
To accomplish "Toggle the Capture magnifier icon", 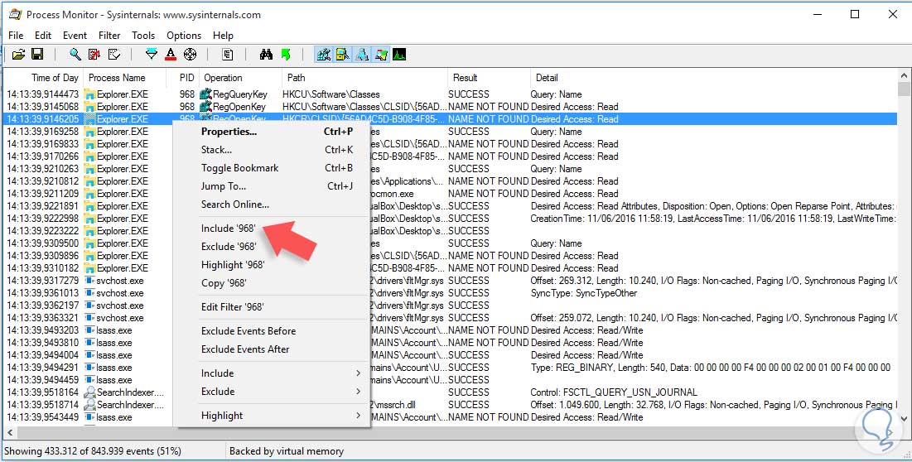I will [x=75, y=55].
